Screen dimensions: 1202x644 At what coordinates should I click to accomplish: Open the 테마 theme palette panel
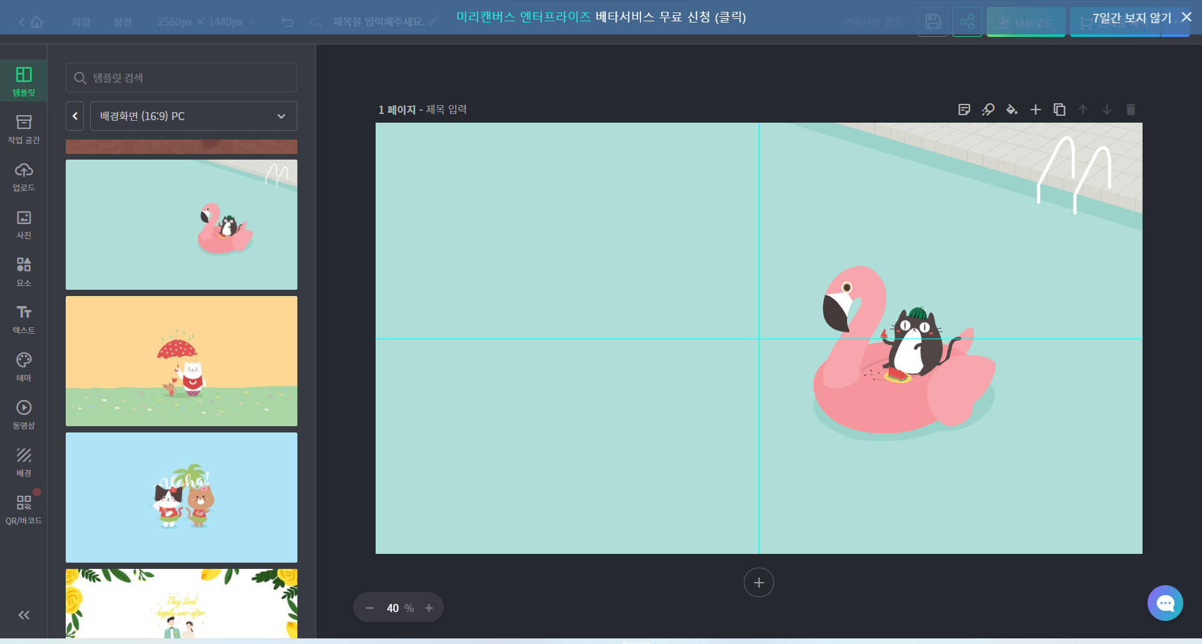tap(24, 367)
